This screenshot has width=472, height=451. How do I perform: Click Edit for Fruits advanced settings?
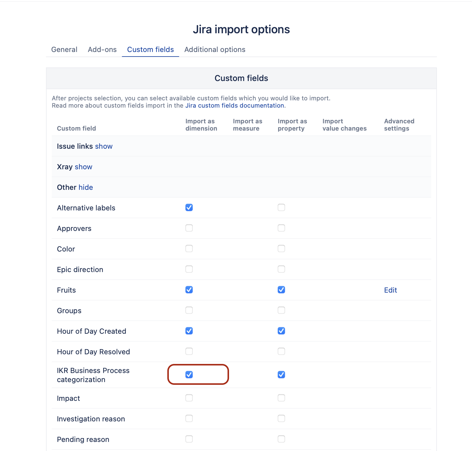tap(391, 290)
